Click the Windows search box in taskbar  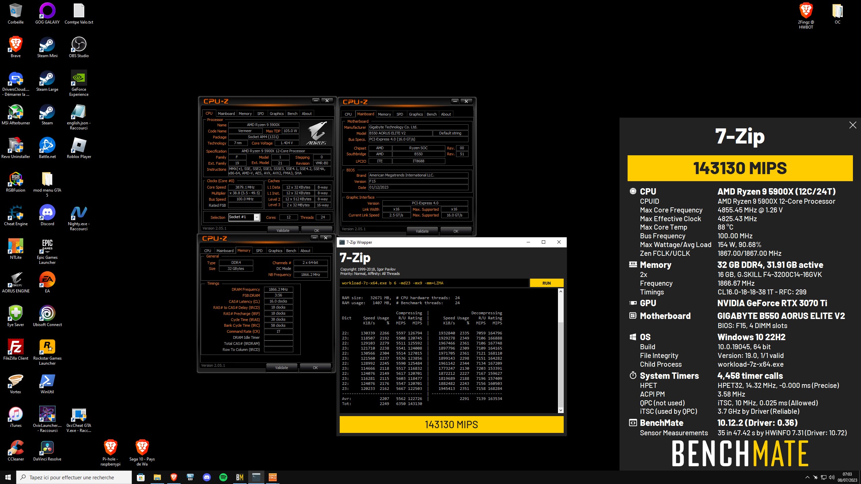point(74,477)
